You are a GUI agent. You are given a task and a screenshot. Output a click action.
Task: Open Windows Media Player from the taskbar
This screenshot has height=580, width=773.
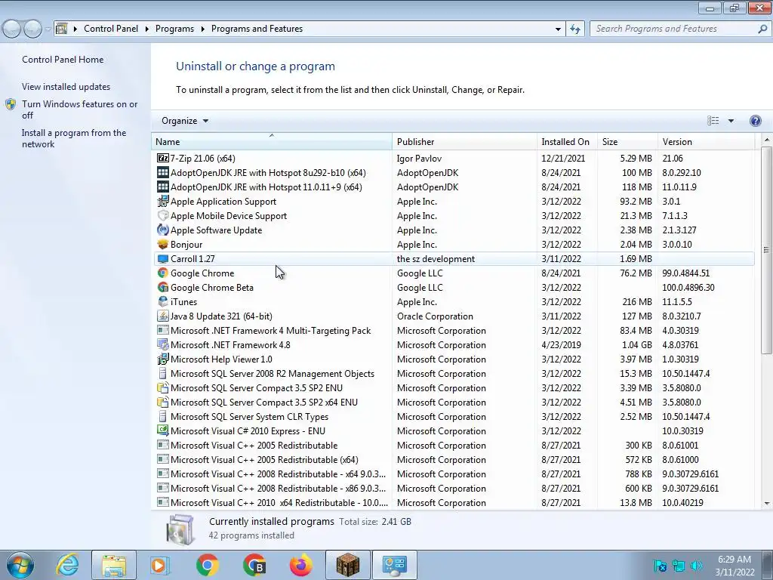(x=159, y=565)
